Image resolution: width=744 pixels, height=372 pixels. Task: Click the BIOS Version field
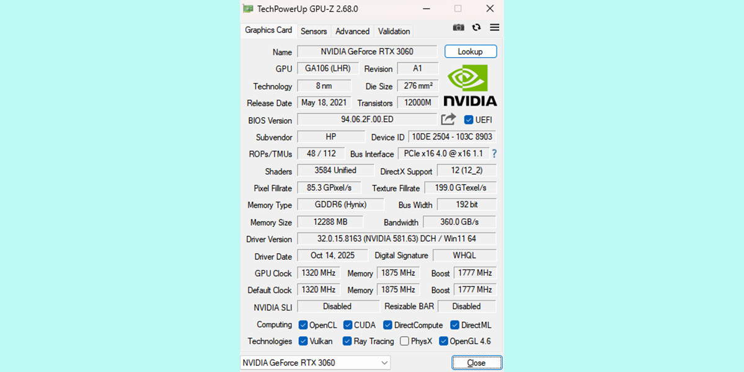[366, 120]
